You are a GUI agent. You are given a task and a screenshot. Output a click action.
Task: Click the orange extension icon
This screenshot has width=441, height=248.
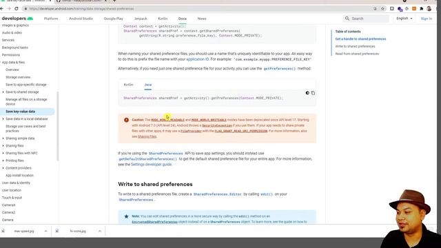tap(414, 9)
